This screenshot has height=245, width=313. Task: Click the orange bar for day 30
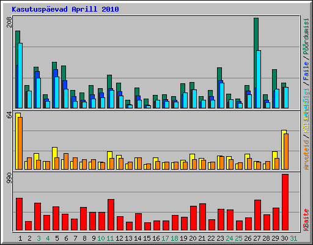point(286,151)
